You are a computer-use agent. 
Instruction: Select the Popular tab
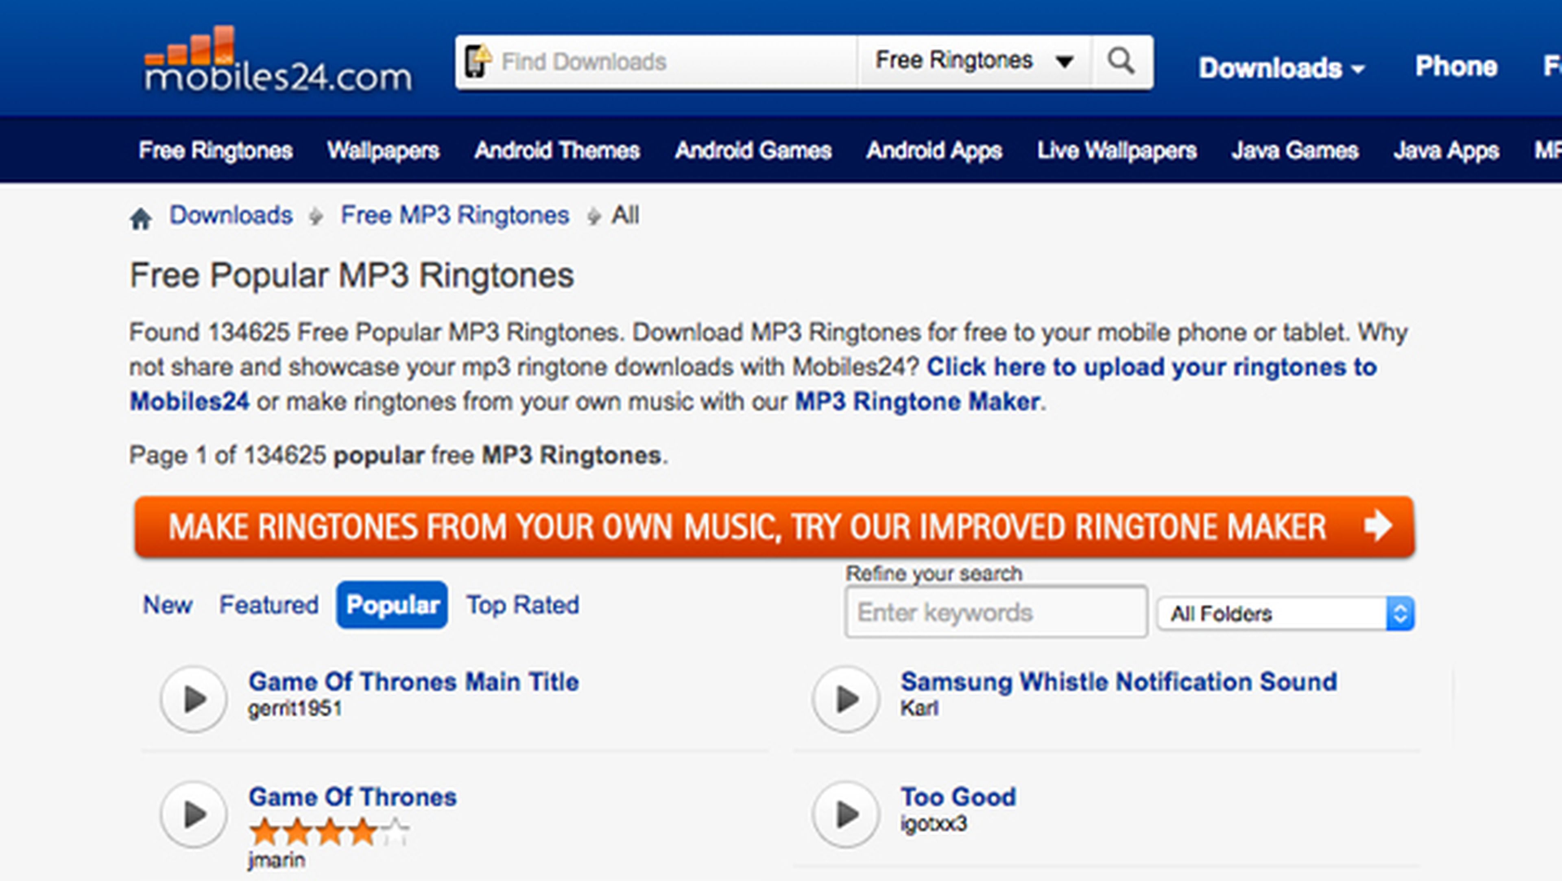pos(392,604)
